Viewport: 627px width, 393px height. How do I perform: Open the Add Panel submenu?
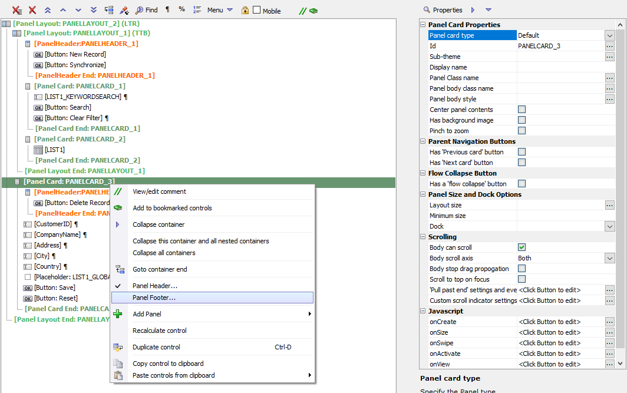point(212,314)
